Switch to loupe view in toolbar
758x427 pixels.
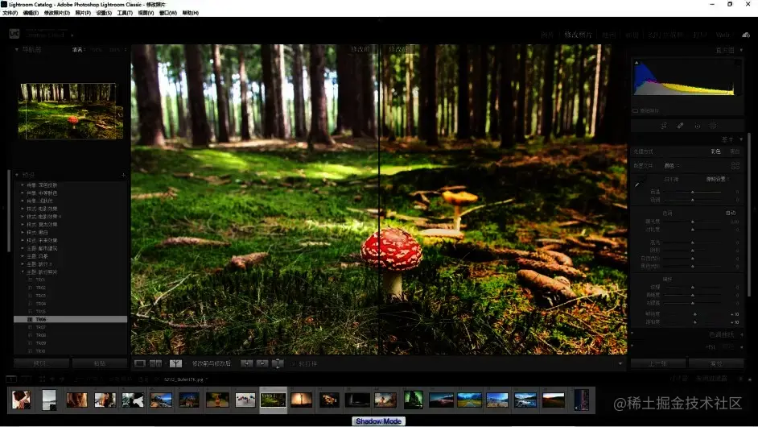[x=140, y=363]
